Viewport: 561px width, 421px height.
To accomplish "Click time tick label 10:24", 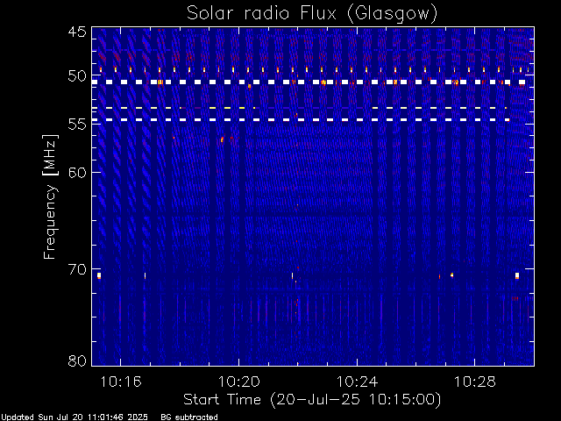I will point(357,382).
